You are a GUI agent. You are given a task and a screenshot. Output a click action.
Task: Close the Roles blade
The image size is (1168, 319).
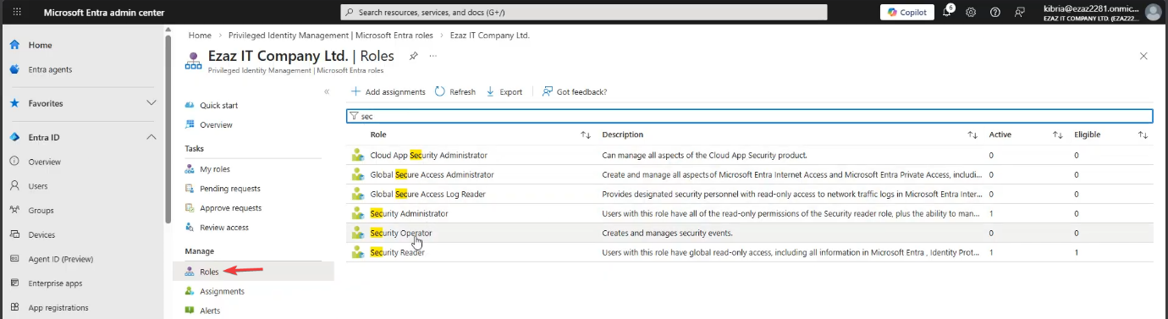(1143, 56)
